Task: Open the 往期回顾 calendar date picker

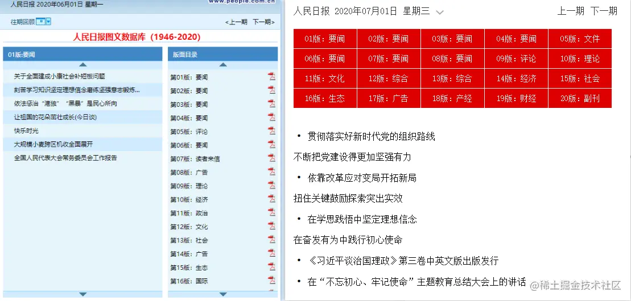Action: [43, 22]
